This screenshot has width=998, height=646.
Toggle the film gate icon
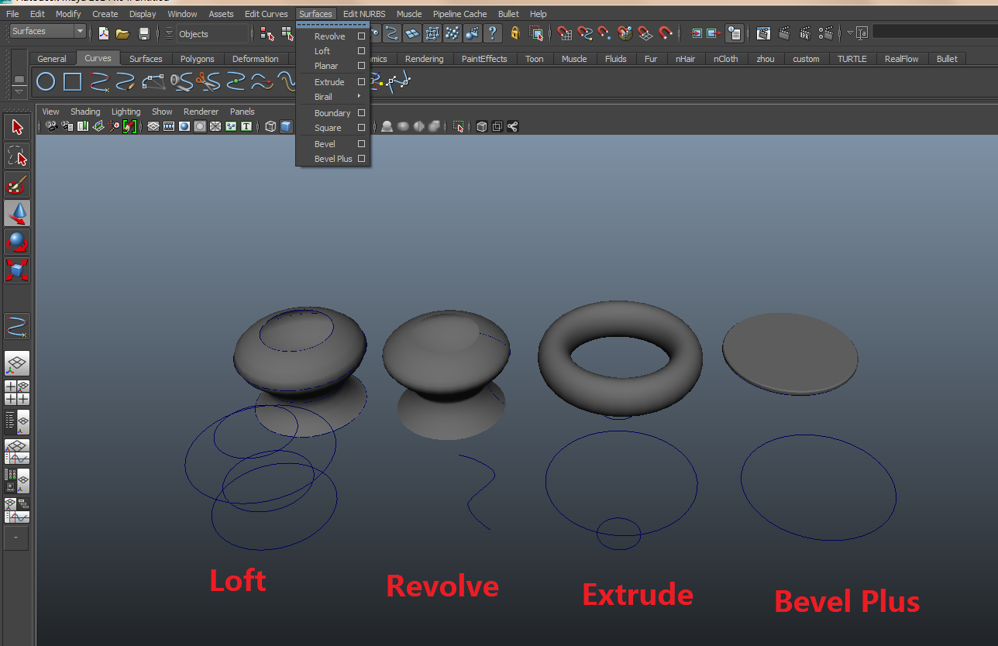(x=169, y=126)
